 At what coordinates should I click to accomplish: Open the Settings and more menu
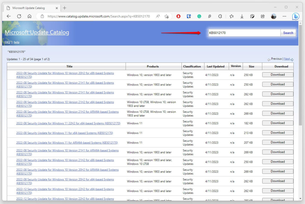(x=284, y=16)
